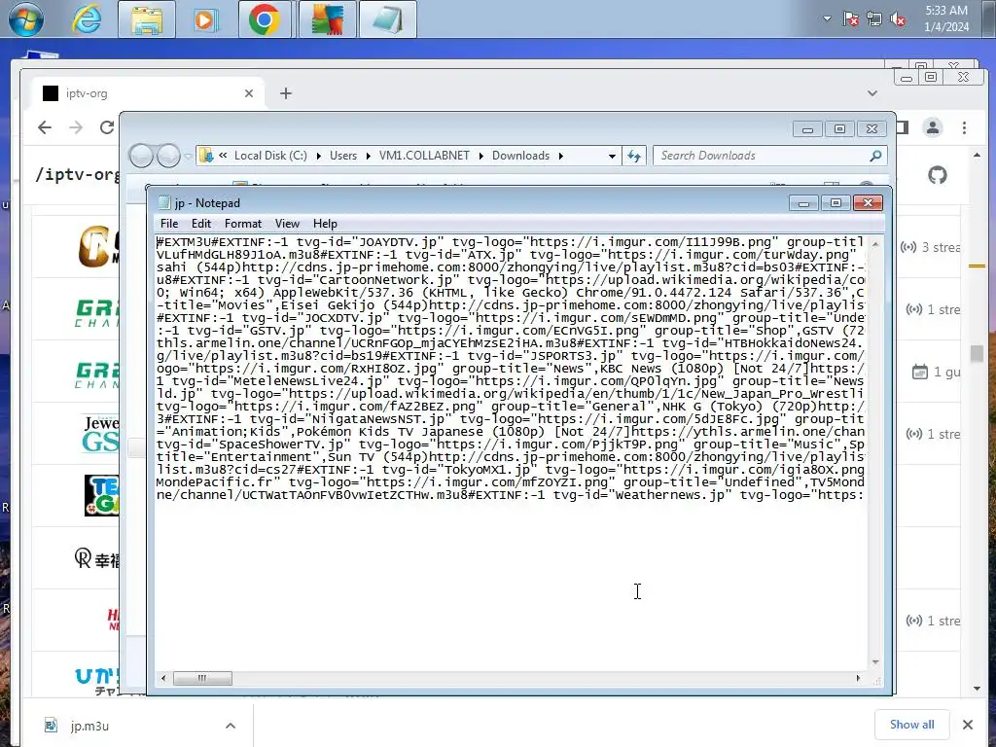Show hidden system tray icons
Image resolution: width=996 pixels, height=747 pixels.
(827, 18)
